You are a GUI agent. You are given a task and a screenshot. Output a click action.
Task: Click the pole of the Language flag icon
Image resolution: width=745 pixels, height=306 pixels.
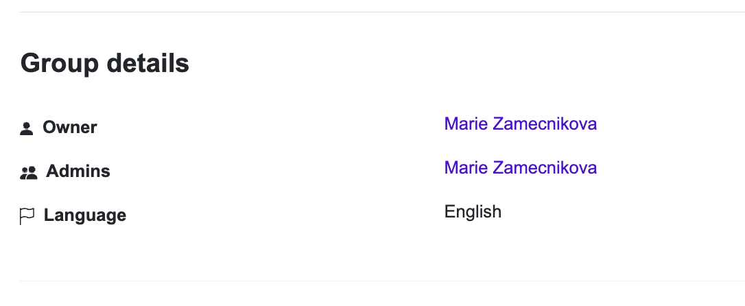coord(21,217)
